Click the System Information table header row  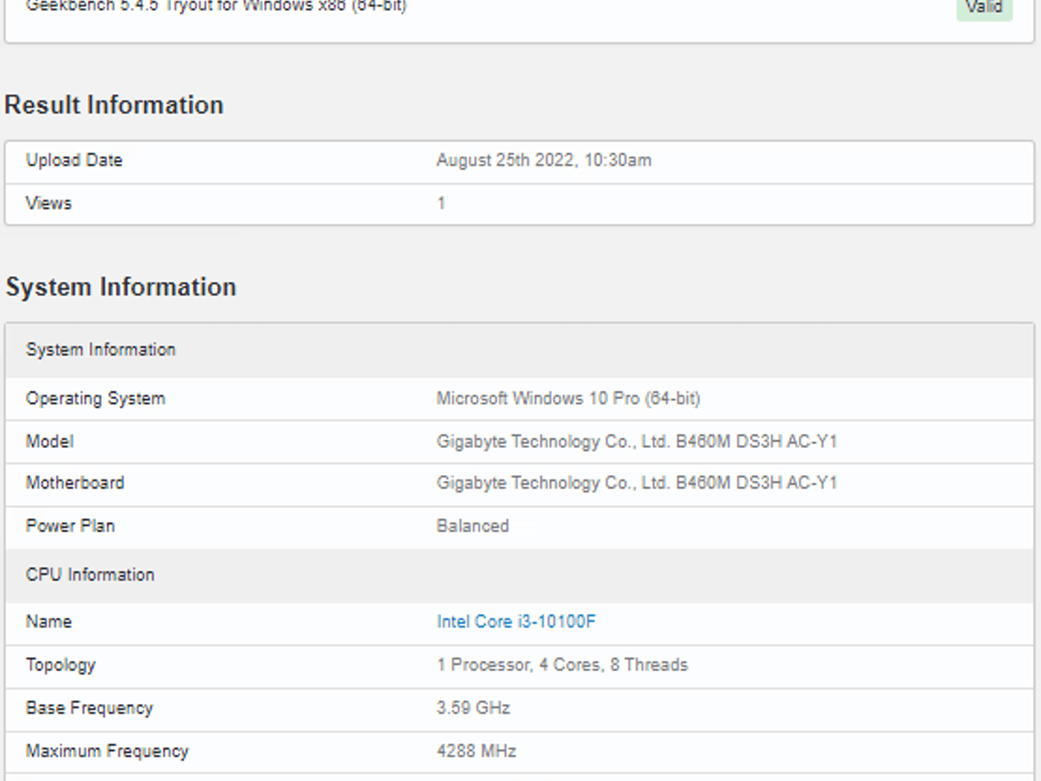[519, 350]
